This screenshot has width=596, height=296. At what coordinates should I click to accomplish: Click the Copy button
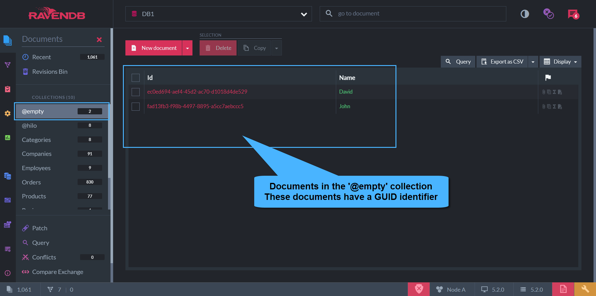click(255, 48)
